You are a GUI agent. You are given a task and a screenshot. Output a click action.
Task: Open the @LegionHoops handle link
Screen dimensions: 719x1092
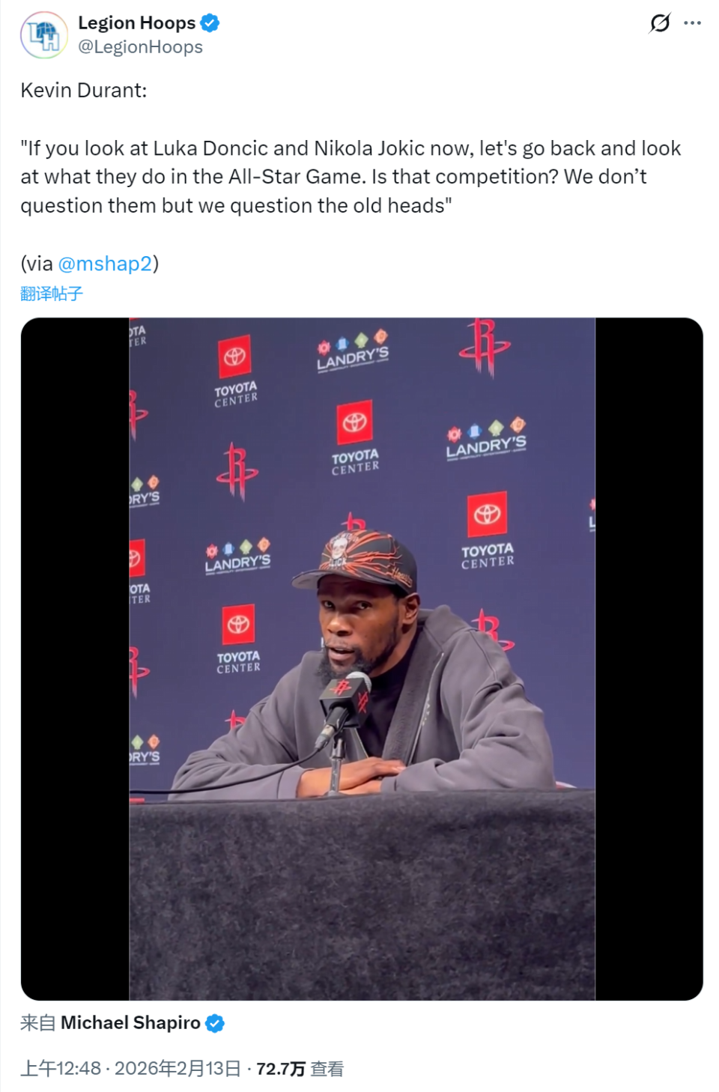point(140,47)
